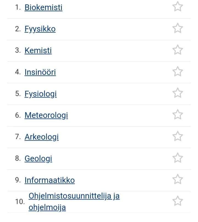198x222 pixels.
Task: Open the Meteorologi link
Action: (x=46, y=115)
